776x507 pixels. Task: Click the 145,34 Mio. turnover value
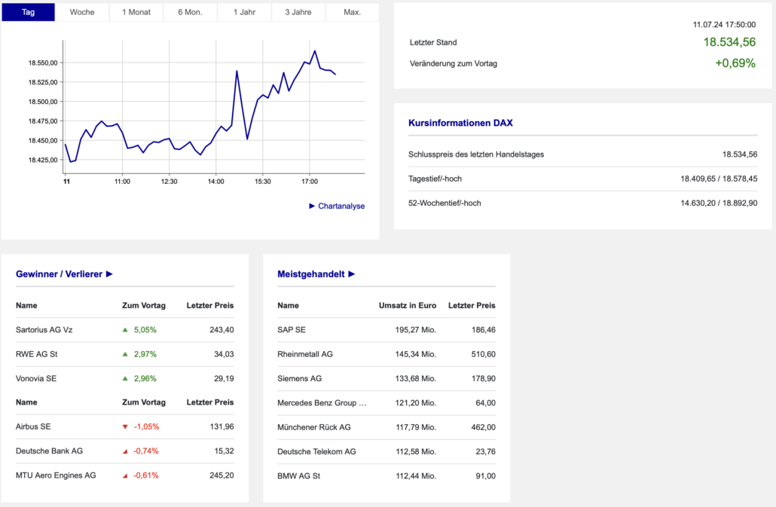point(416,354)
